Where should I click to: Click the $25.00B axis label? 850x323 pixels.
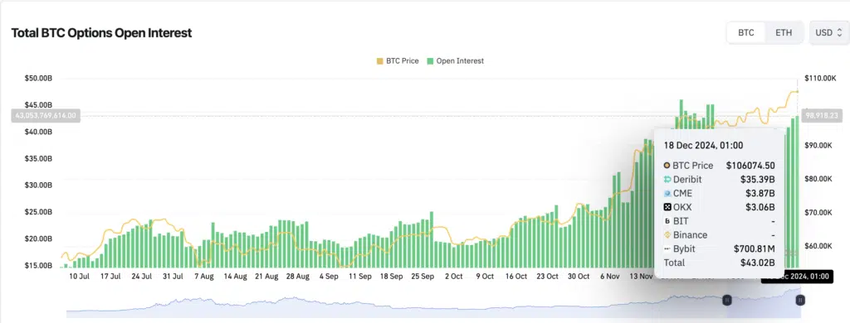(38, 212)
